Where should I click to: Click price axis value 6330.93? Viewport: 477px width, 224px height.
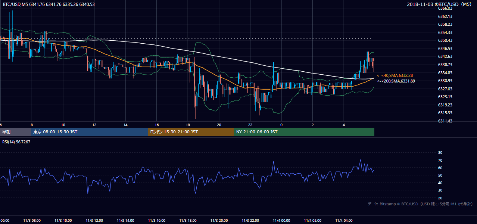pyautogui.click(x=445, y=81)
